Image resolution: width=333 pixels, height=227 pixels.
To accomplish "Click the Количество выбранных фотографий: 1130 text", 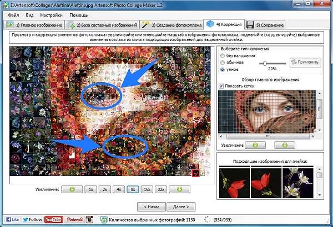I will pos(152,220).
